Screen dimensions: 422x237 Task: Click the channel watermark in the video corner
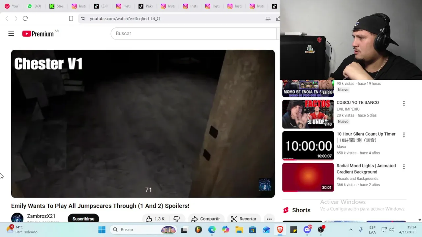(x=265, y=185)
